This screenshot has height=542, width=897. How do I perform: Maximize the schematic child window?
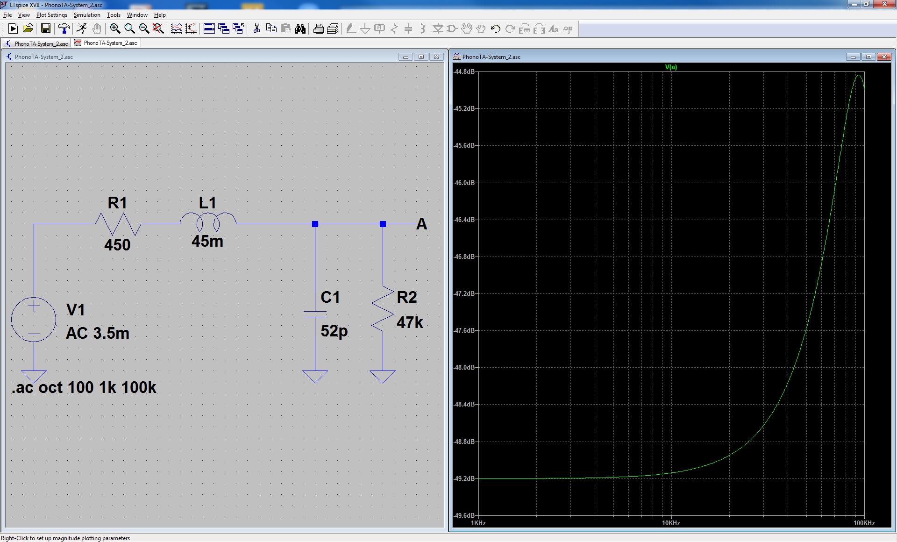coord(421,57)
